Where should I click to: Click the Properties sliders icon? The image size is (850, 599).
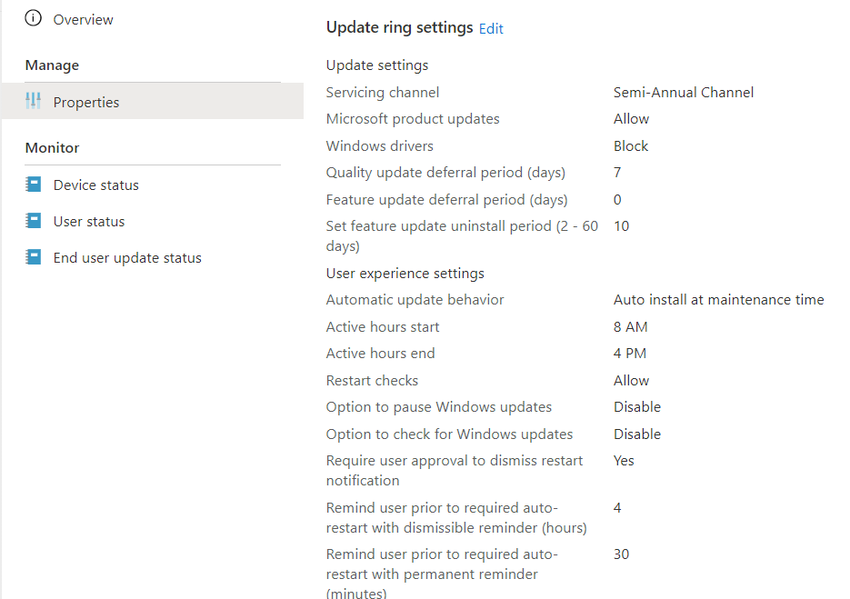pos(34,101)
